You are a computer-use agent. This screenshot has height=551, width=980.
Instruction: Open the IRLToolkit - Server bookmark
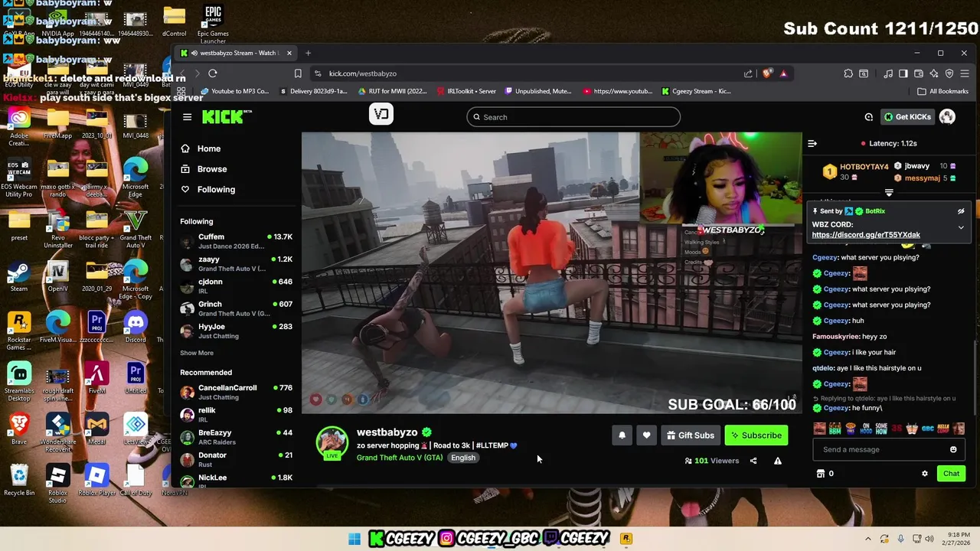[x=466, y=91]
